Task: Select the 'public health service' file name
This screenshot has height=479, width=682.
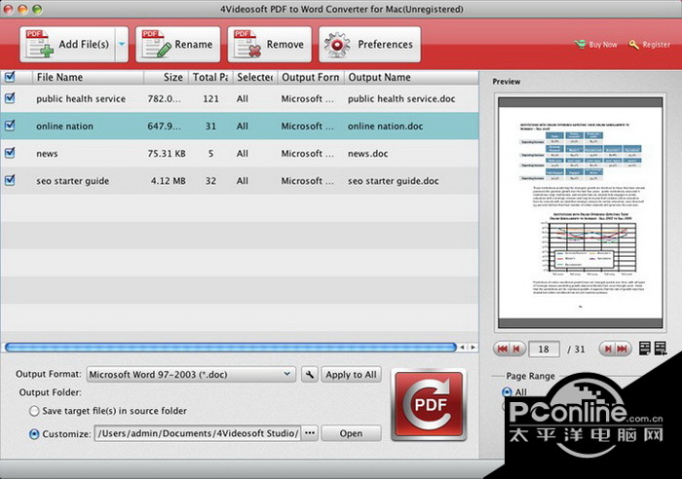Action: coord(81,98)
